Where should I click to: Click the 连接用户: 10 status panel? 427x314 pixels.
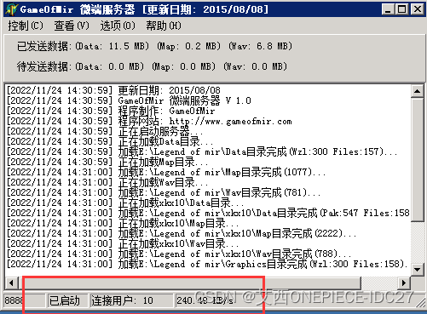click(131, 300)
